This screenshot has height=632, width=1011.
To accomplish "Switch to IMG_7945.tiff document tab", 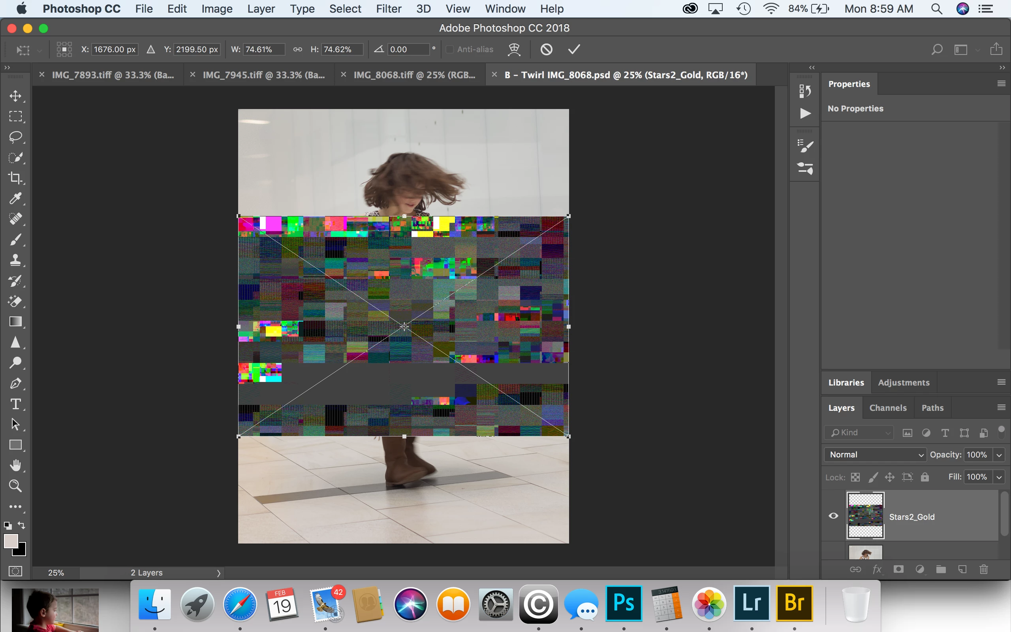I will point(263,75).
